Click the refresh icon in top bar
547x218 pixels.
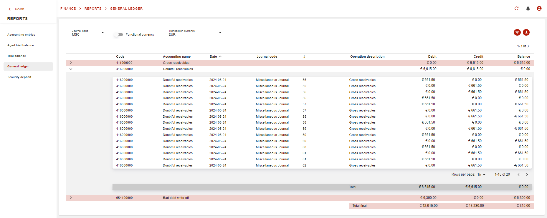pyautogui.click(x=516, y=9)
